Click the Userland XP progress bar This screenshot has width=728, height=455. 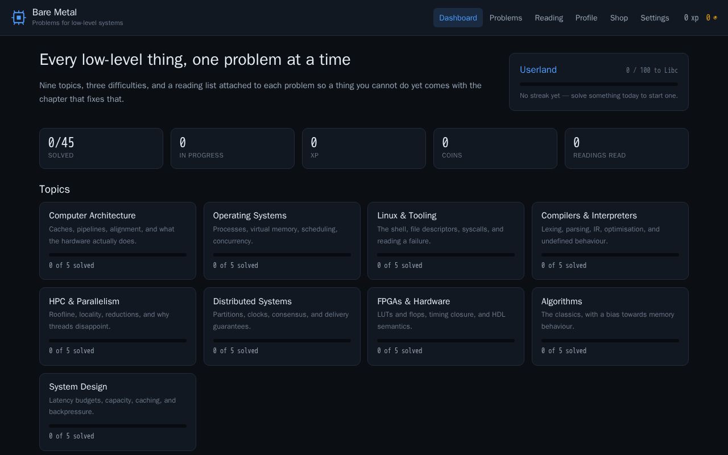(599, 84)
